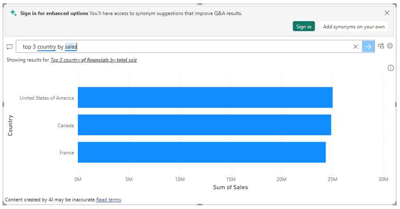Open the Read terms link
Viewport: 400px width, 209px height.
pyautogui.click(x=109, y=200)
